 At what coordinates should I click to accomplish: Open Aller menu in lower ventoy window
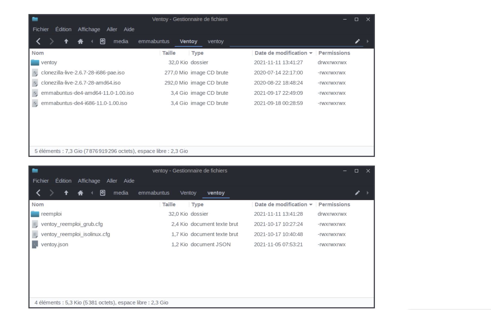(112, 181)
